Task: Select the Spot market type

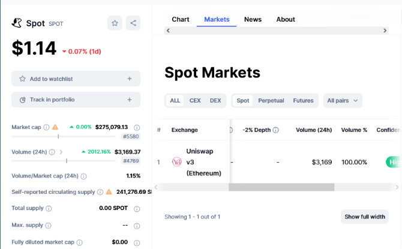Action: pos(243,101)
